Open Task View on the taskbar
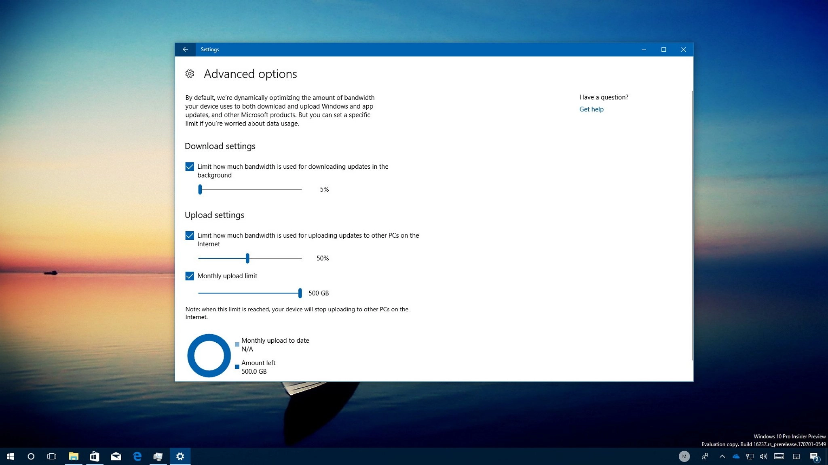This screenshot has height=465, width=828. [x=52, y=457]
